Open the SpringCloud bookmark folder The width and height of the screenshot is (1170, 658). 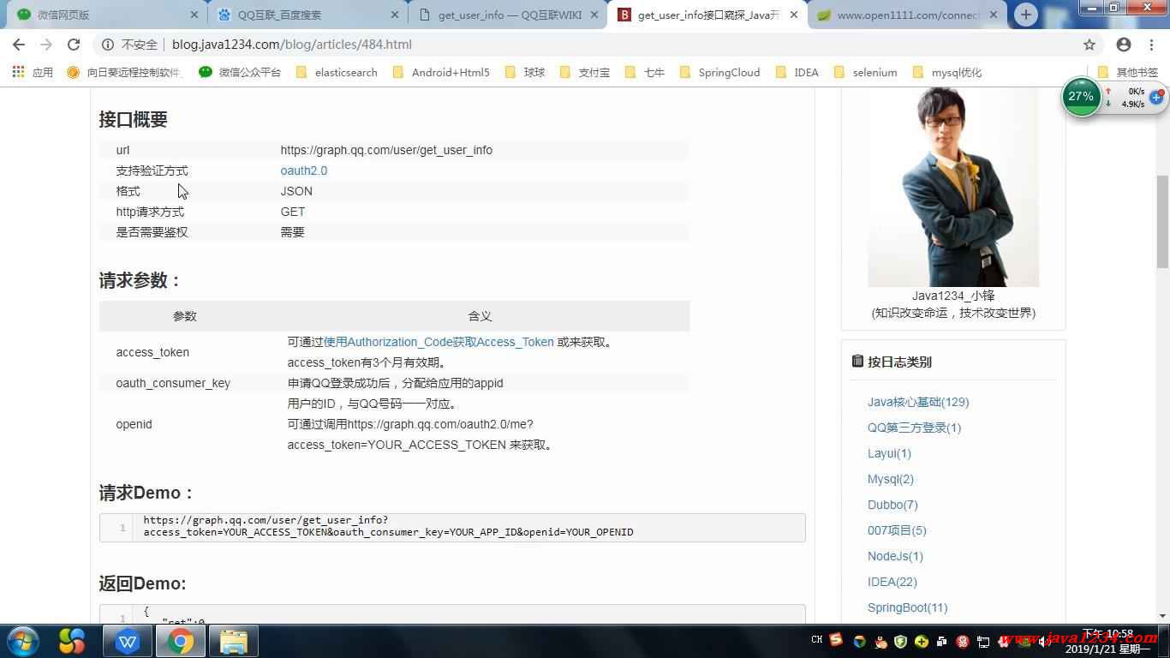(x=719, y=73)
